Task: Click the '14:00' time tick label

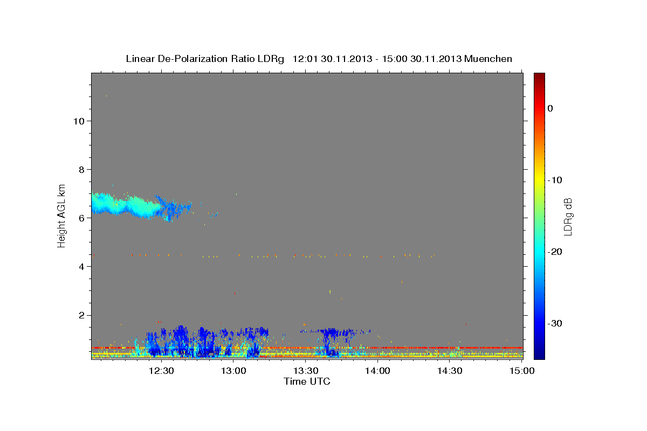Action: point(377,371)
